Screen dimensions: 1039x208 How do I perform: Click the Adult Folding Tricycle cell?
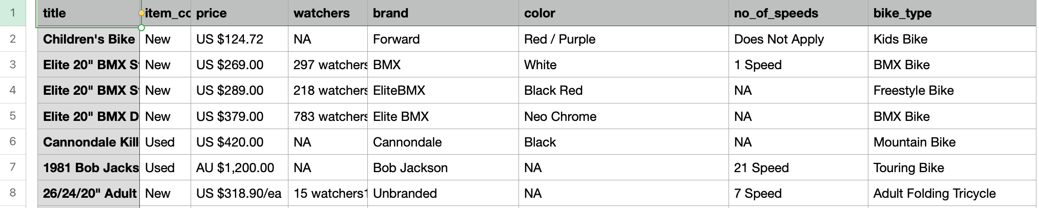pyautogui.click(x=951, y=193)
